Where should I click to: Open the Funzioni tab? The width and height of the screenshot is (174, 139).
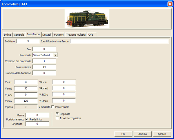pos(59,34)
